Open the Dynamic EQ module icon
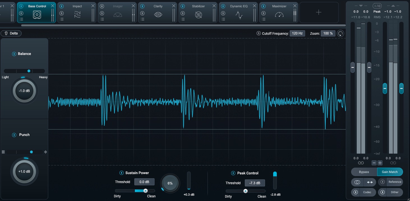Screen dimensions: 410x201 click(x=239, y=15)
